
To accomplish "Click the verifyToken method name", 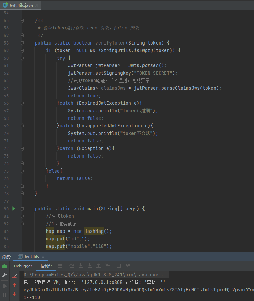I will click(111, 43).
